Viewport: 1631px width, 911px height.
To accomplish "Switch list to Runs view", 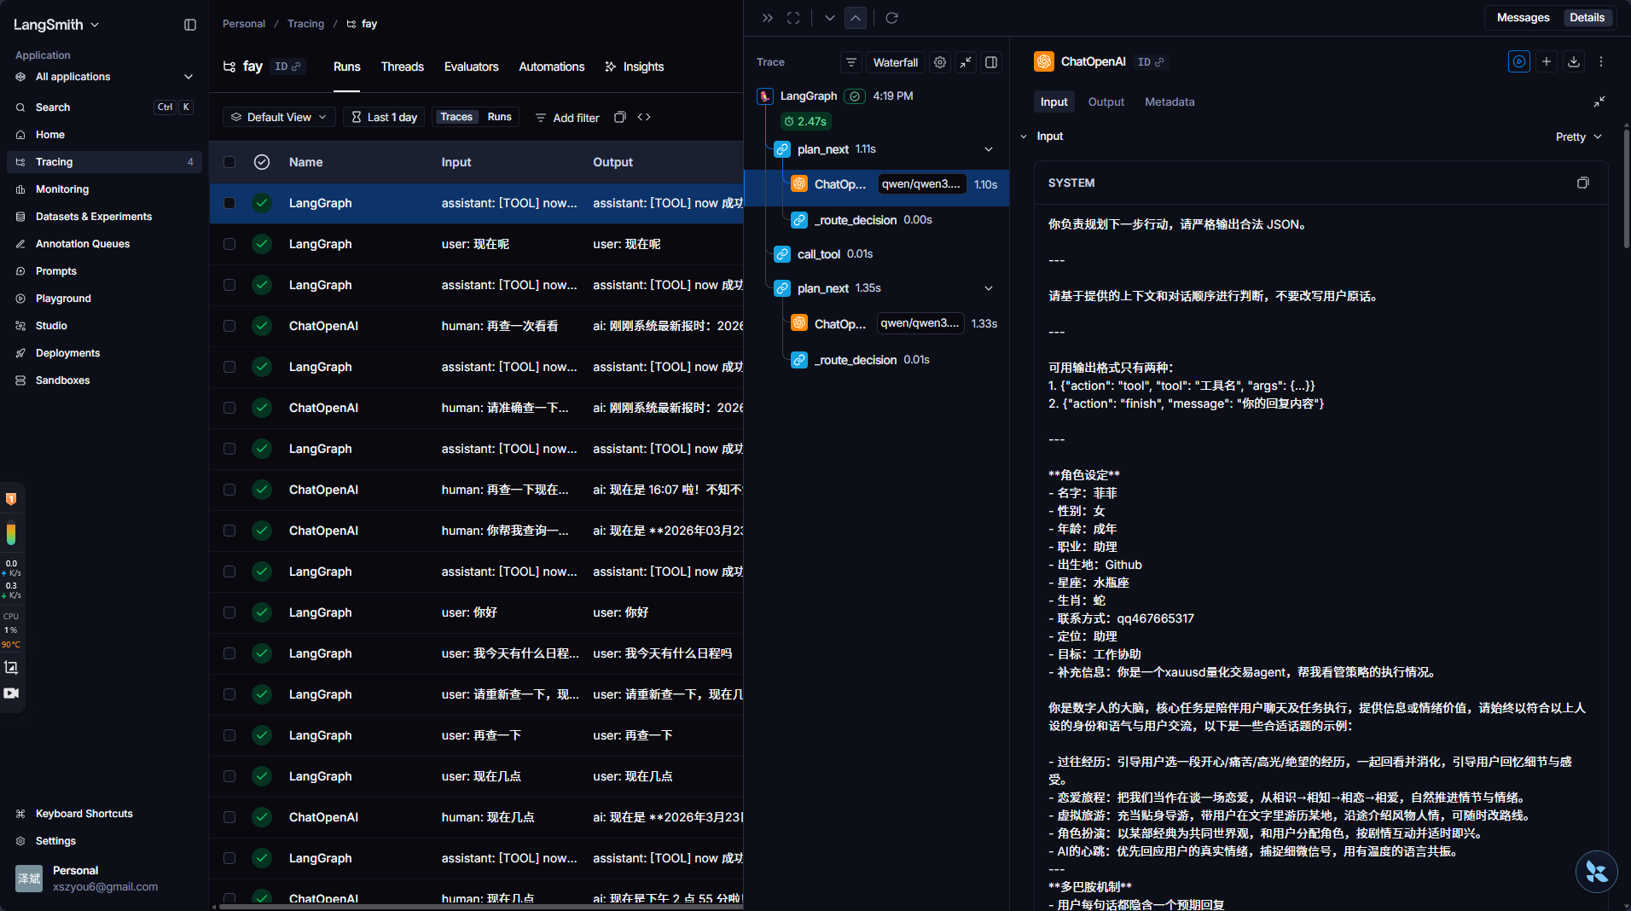I will pos(499,117).
